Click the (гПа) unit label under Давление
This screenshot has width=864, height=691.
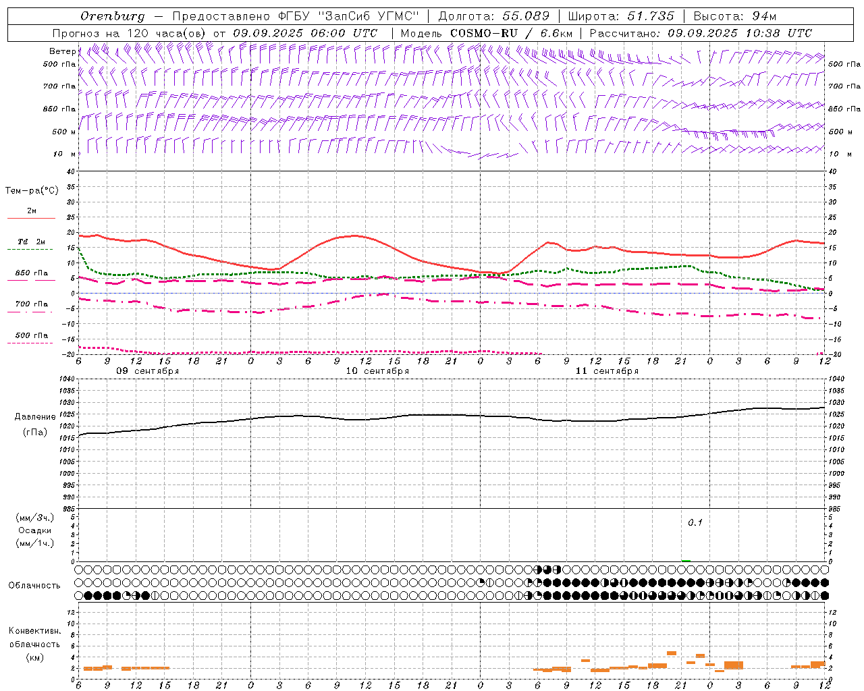click(x=34, y=432)
